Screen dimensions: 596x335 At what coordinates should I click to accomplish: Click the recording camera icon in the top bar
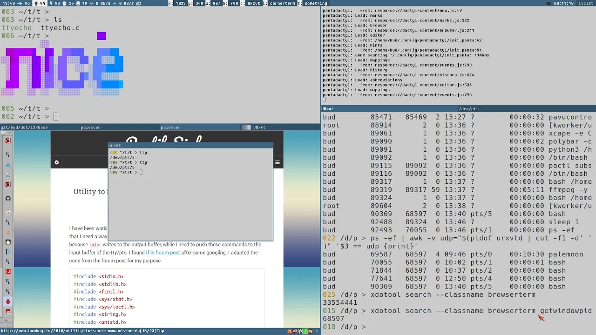[549, 3]
